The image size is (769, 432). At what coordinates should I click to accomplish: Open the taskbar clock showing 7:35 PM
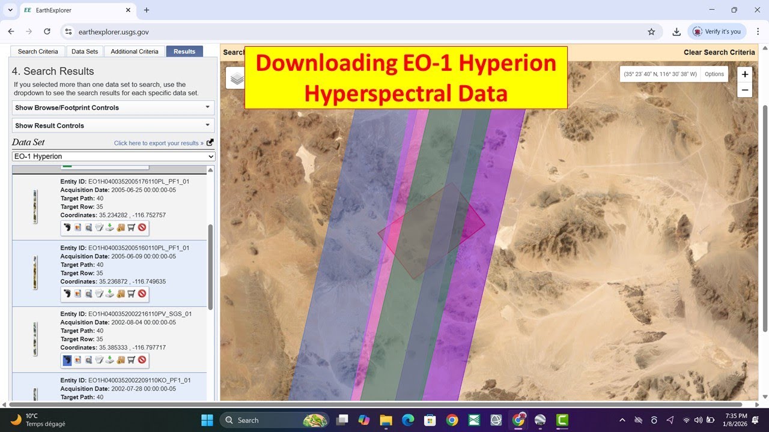[736, 420]
